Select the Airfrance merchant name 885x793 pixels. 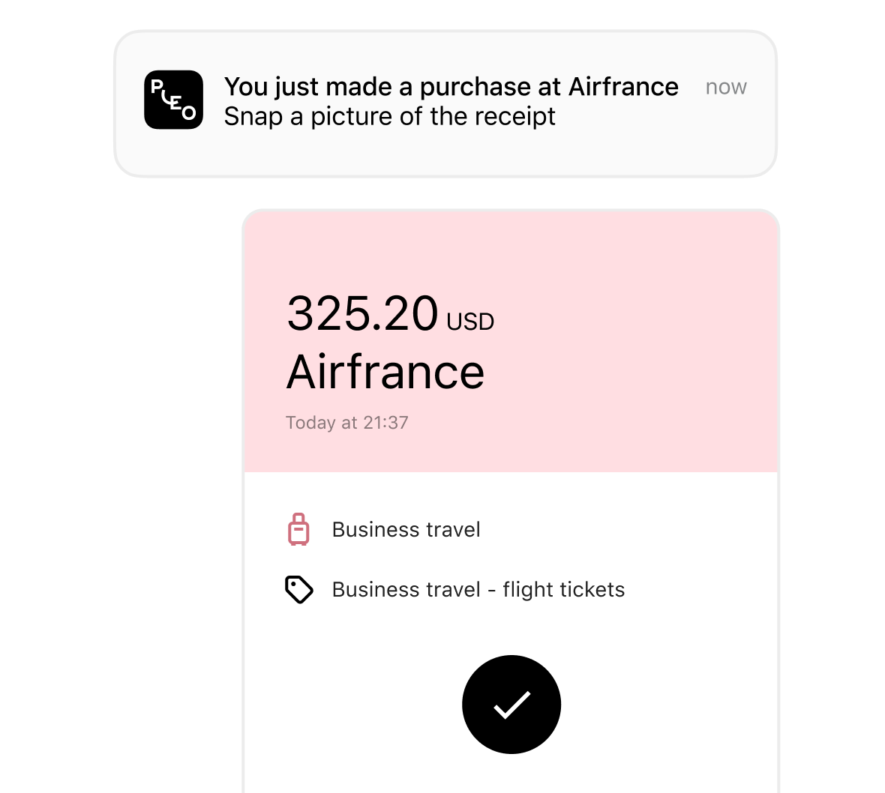[385, 372]
